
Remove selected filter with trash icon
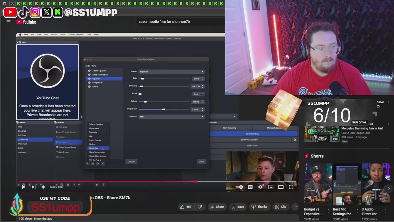pos(93,163)
